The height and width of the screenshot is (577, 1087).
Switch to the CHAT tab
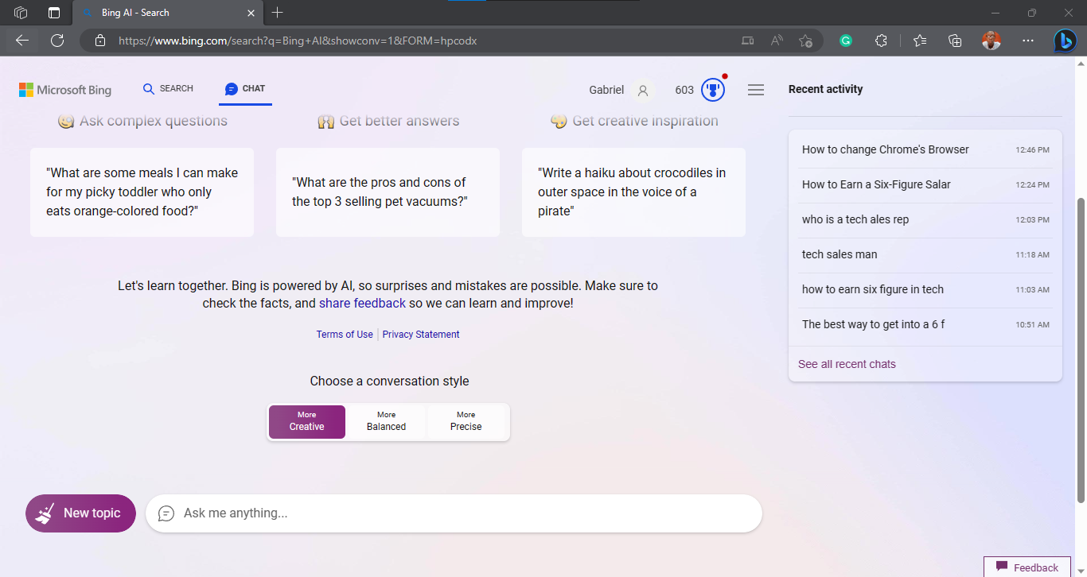[245, 89]
